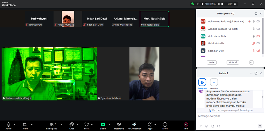Select the Everyone chat channel

tap(202, 84)
